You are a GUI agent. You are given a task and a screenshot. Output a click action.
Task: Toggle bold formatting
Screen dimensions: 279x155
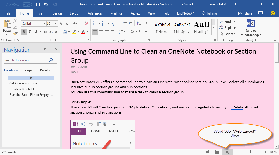pos(24,32)
